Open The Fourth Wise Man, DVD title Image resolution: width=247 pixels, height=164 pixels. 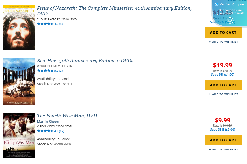pyautogui.click(x=67, y=116)
